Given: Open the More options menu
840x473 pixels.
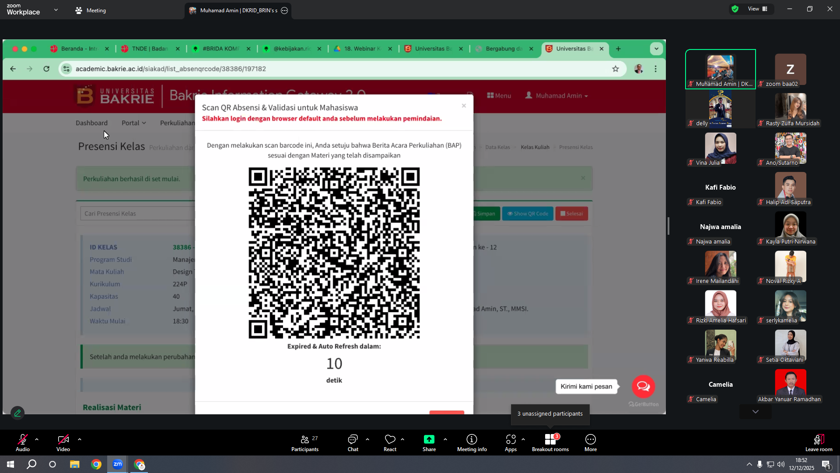Looking at the screenshot, I should coord(591,442).
